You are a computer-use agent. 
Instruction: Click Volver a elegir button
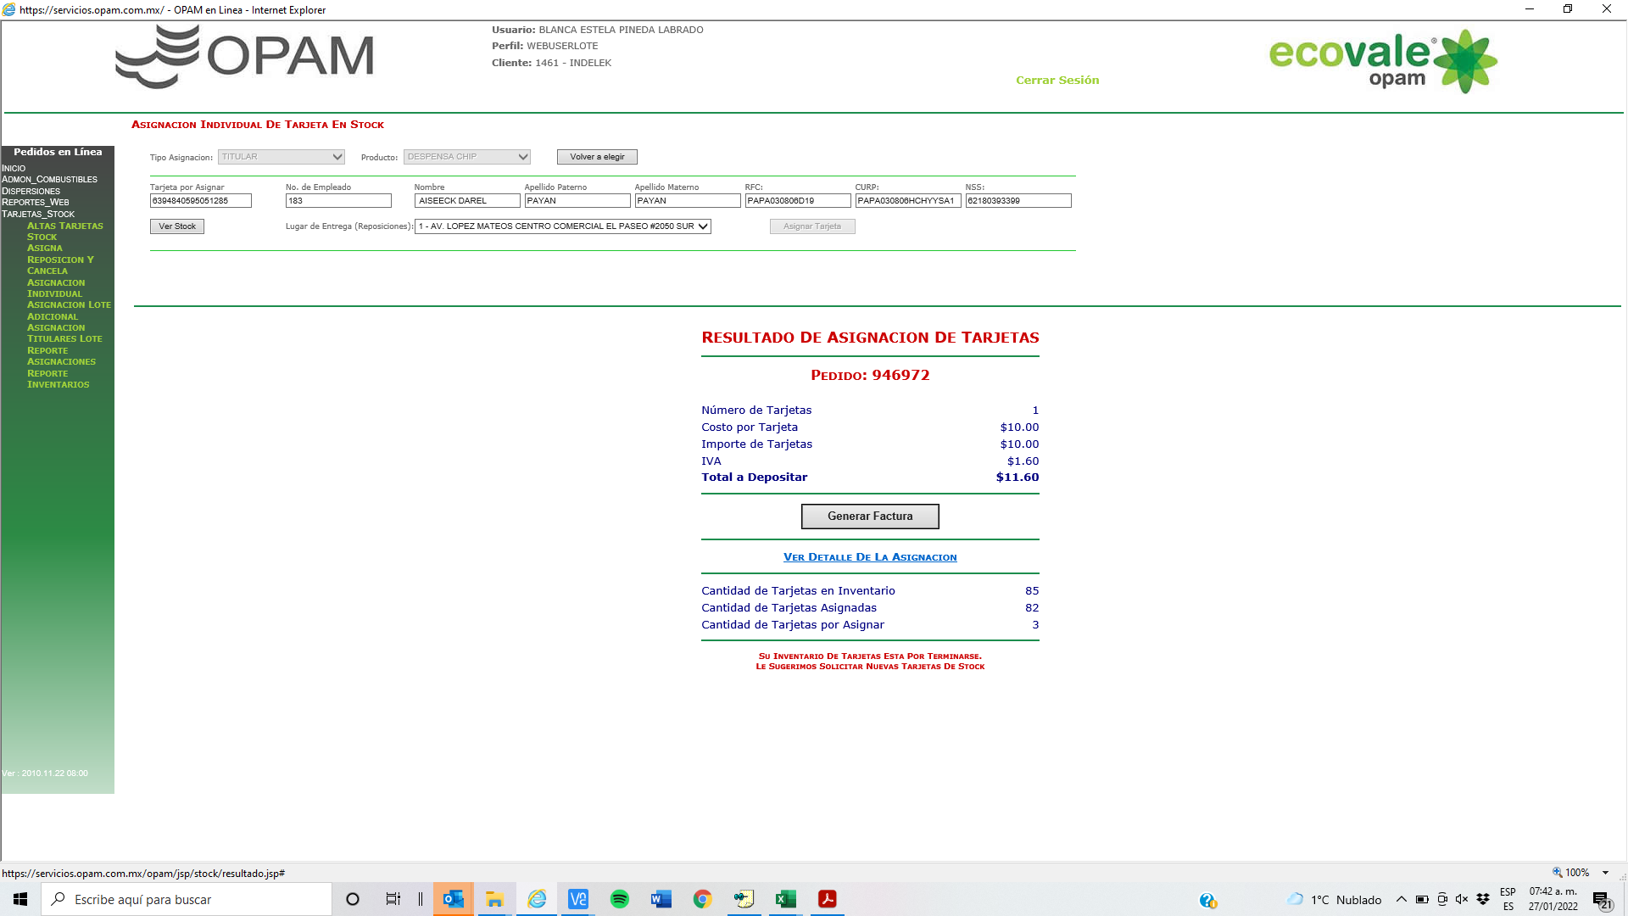[597, 157]
